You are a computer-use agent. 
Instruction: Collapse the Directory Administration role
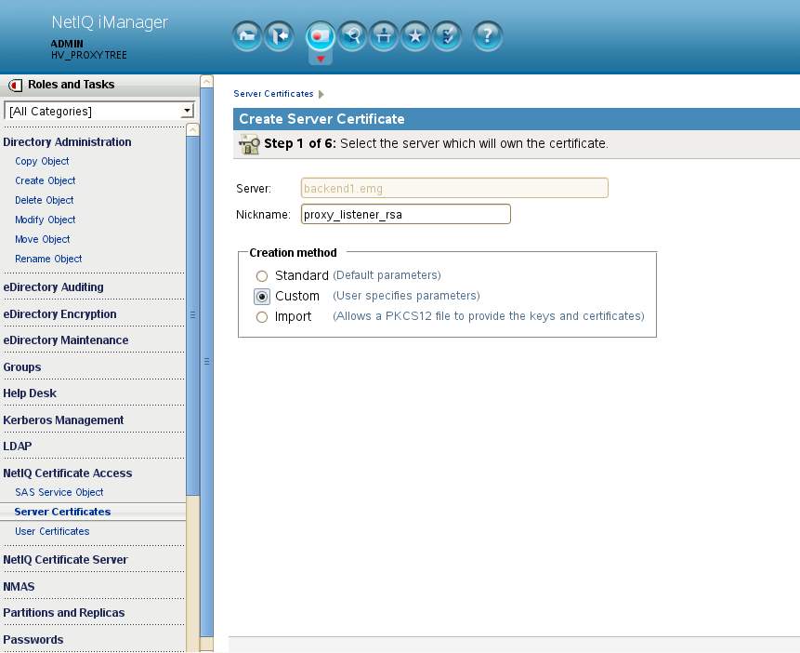[67, 142]
